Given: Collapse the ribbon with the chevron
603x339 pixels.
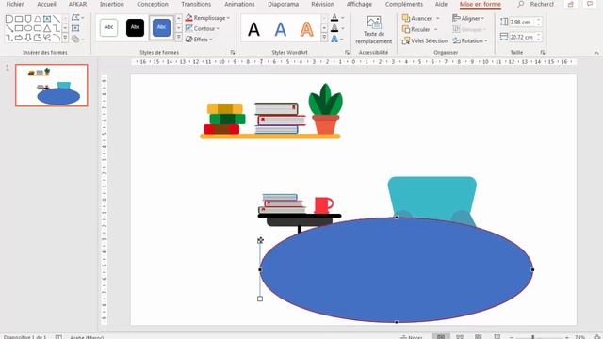Looking at the screenshot, I should [596, 53].
